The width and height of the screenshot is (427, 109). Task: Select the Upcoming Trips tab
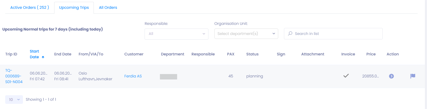pos(74,8)
